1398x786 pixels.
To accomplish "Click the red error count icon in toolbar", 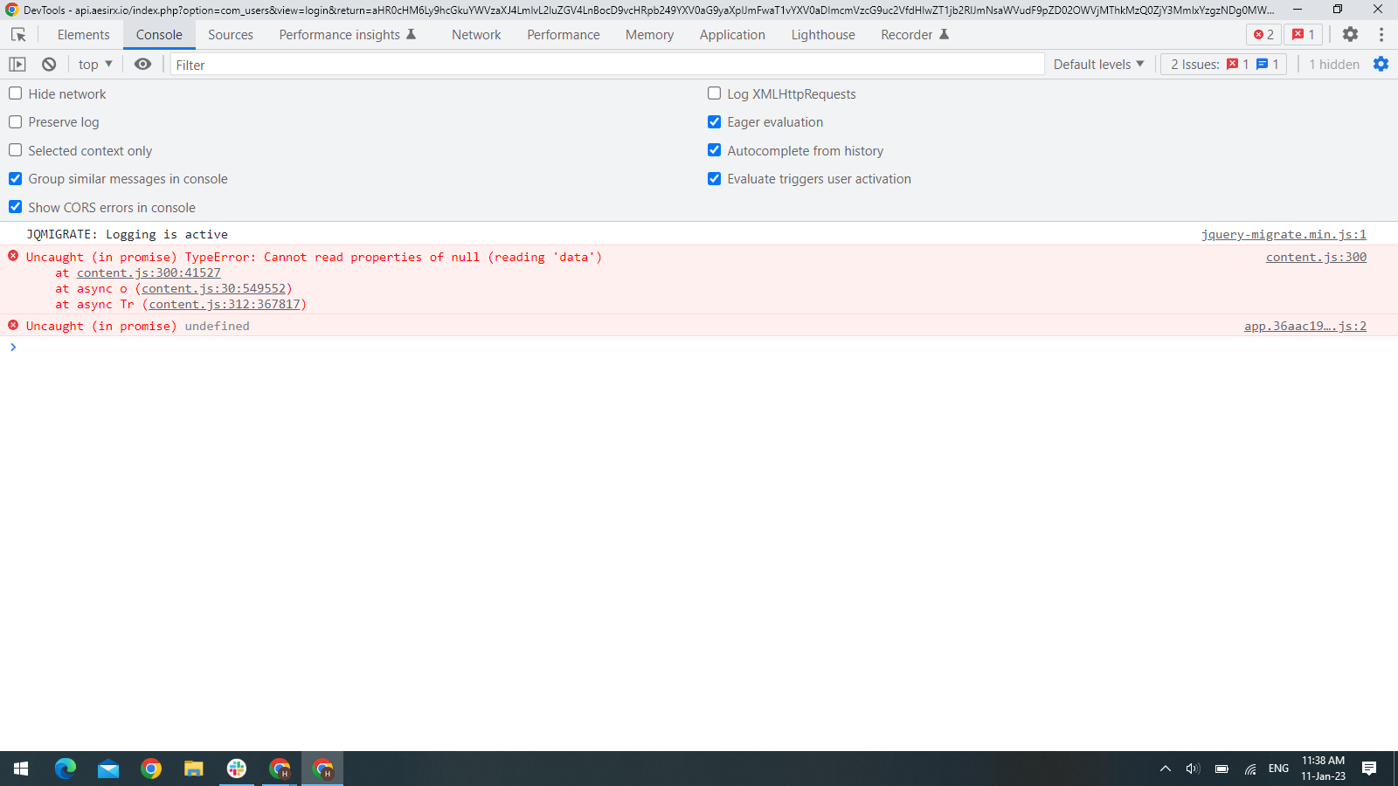I will (1262, 35).
